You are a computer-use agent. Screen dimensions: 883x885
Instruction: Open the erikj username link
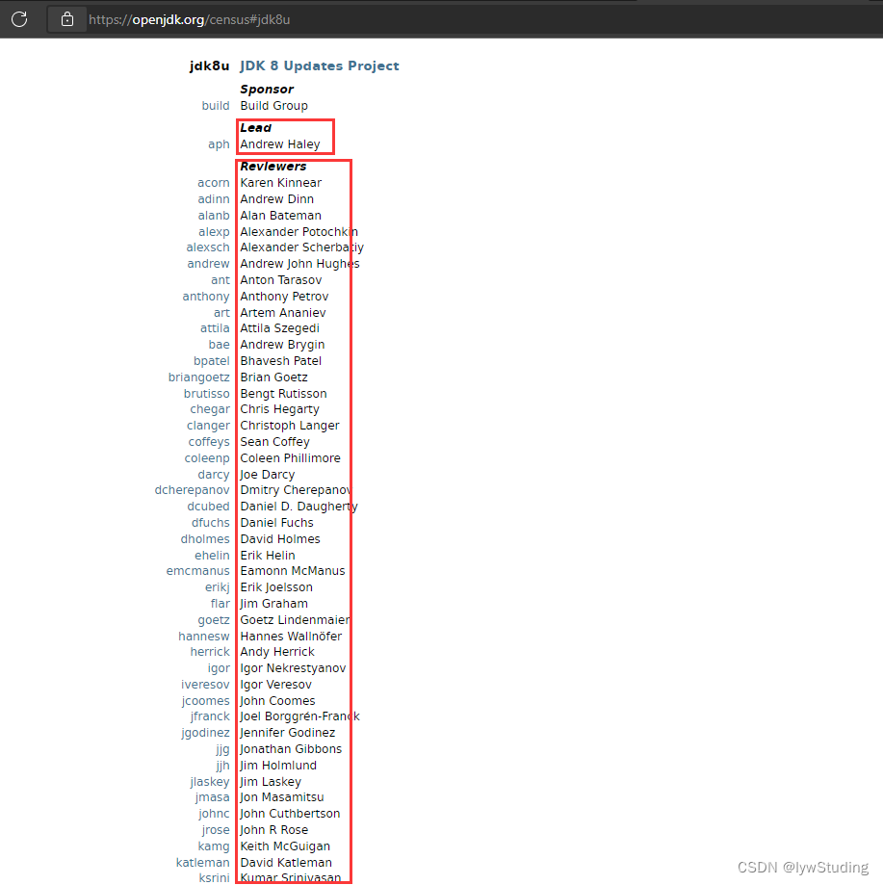click(x=218, y=587)
